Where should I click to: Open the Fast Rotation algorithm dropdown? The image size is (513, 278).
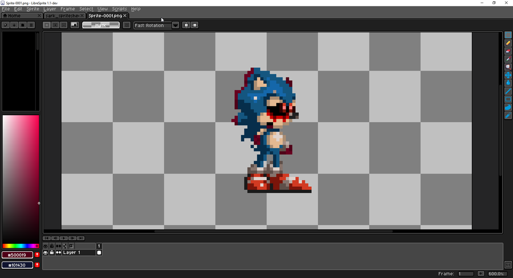176,25
